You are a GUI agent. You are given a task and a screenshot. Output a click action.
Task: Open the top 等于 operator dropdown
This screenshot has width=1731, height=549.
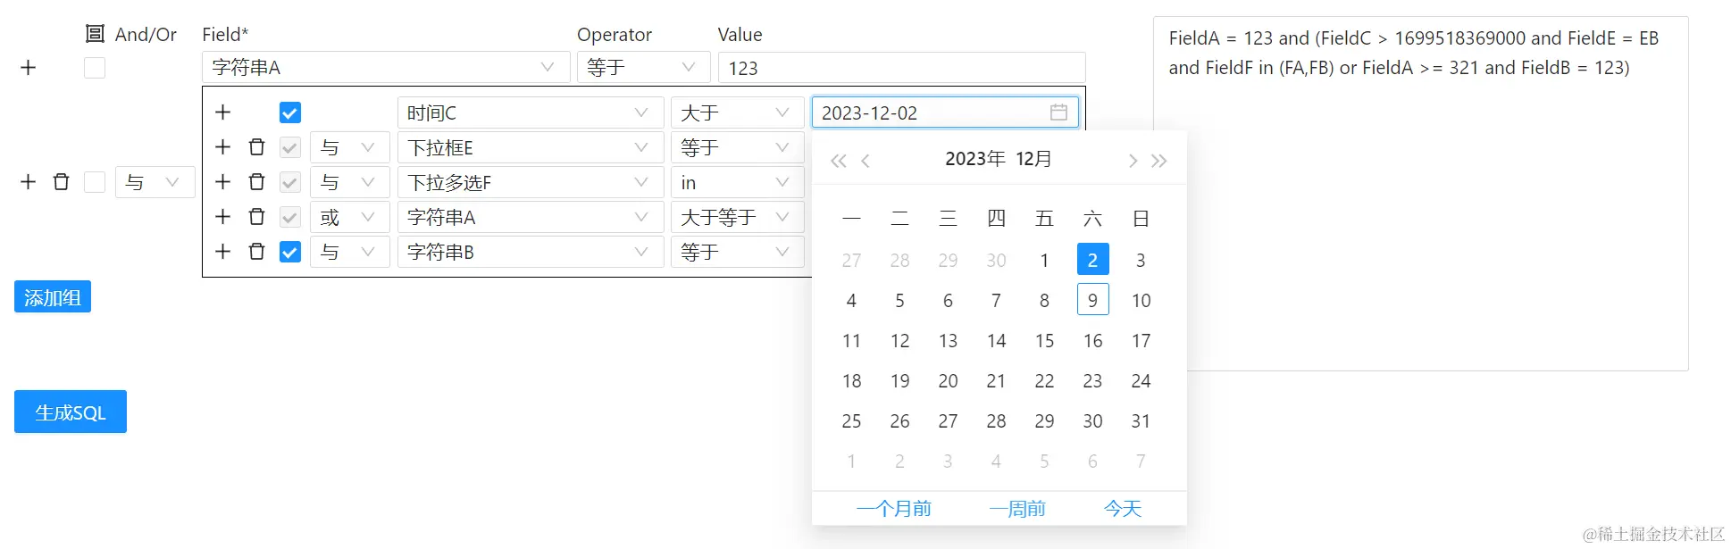643,68
